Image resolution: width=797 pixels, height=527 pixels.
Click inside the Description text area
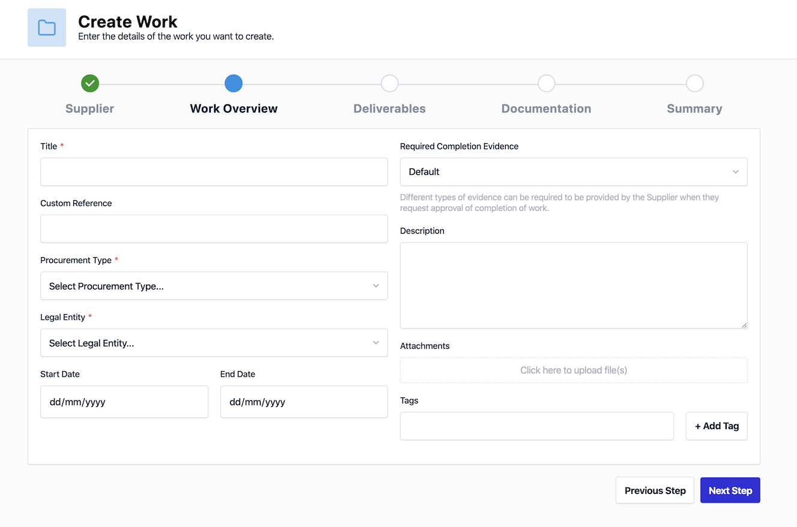(574, 285)
